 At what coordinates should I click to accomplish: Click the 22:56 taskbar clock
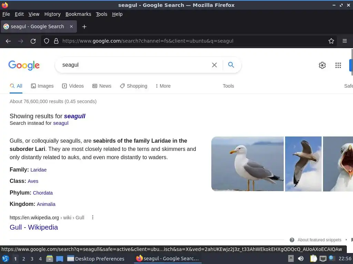point(345,258)
